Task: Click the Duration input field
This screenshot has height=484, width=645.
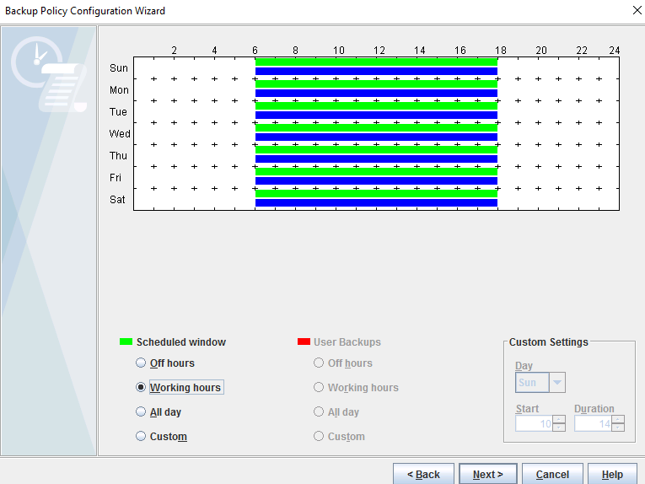Action: (x=593, y=423)
